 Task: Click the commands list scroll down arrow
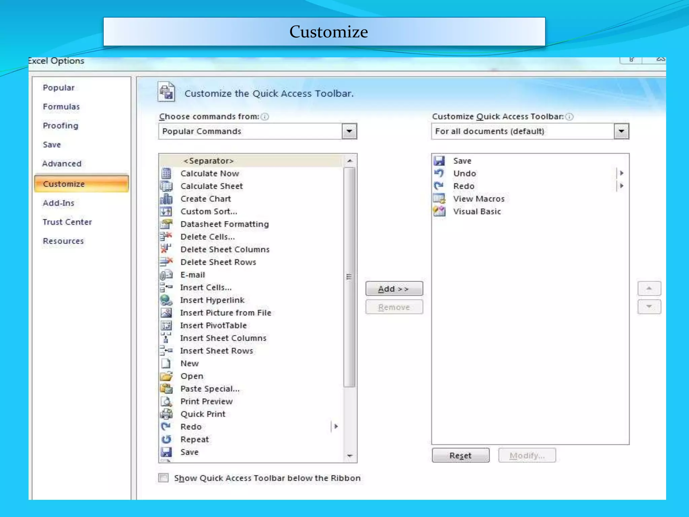350,456
